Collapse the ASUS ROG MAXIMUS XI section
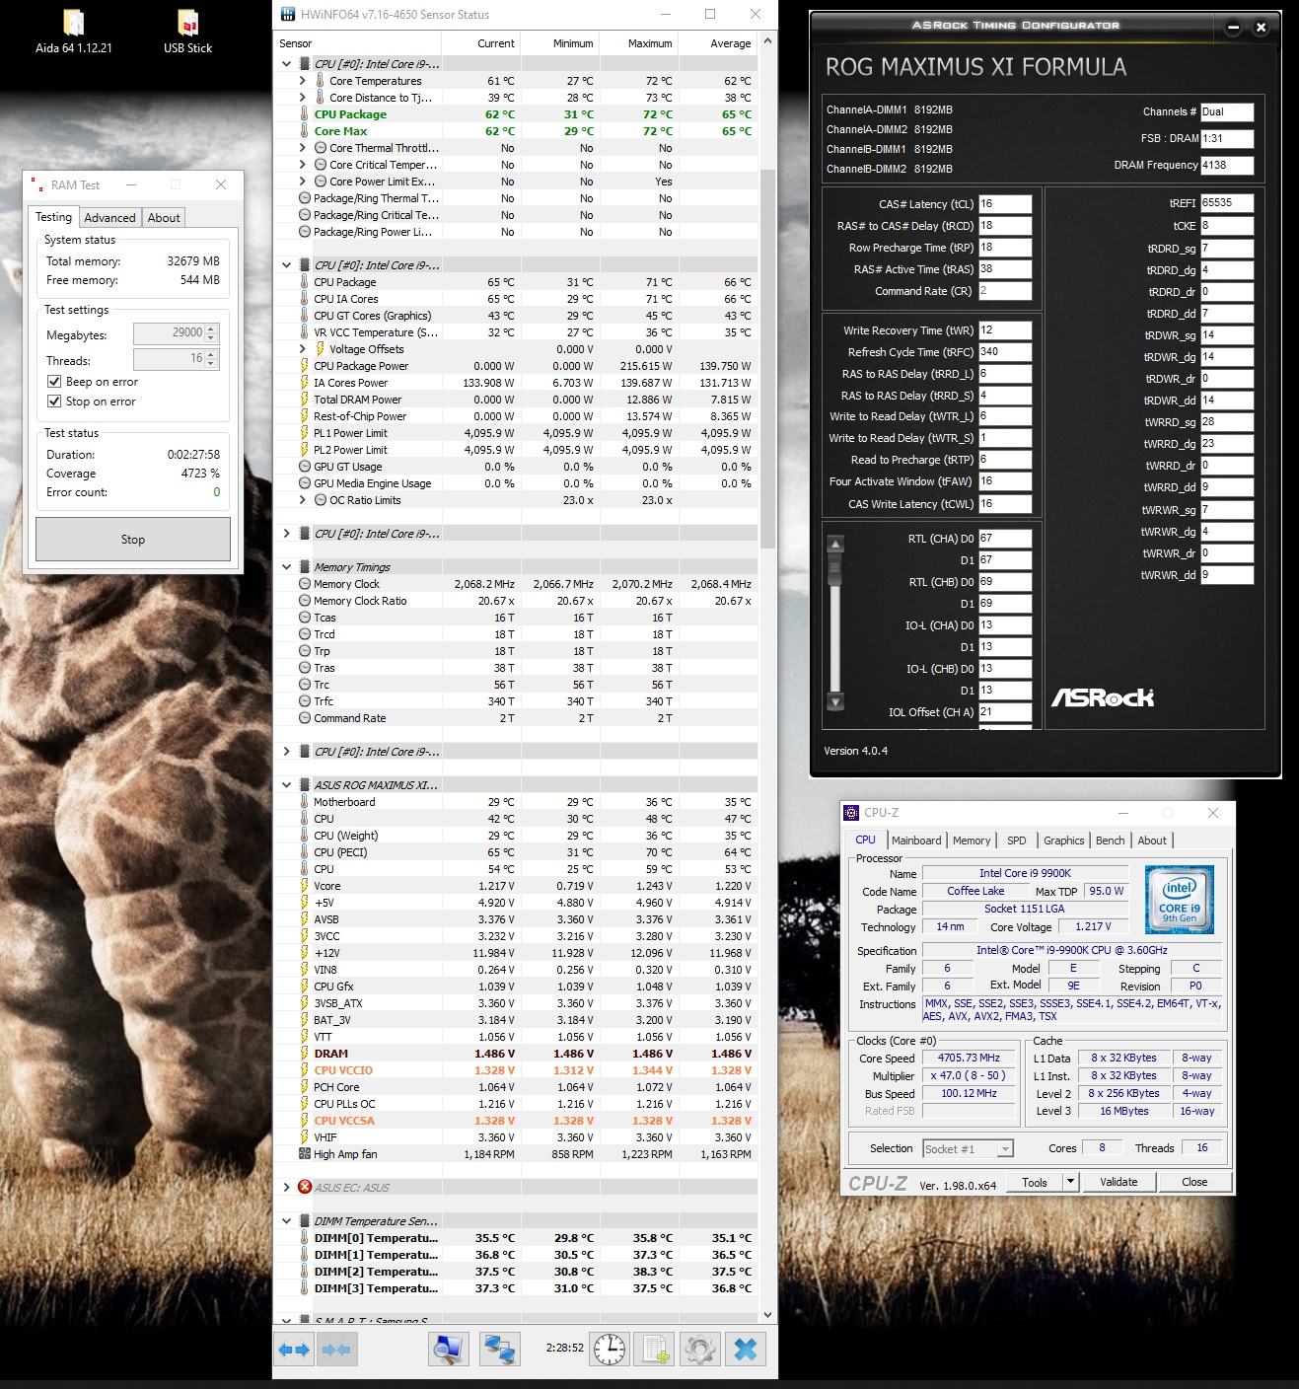 [287, 785]
